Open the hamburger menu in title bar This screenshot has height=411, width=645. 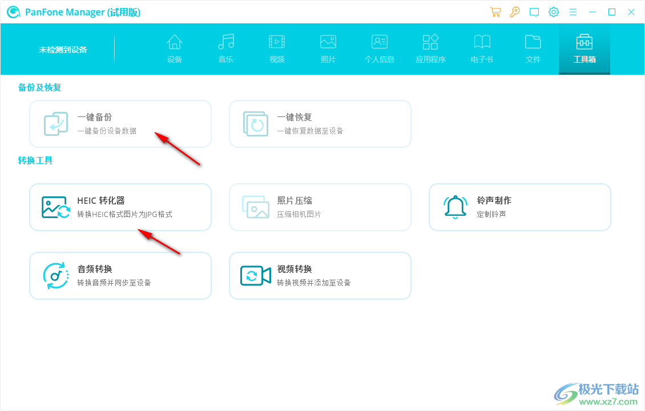[x=573, y=13]
